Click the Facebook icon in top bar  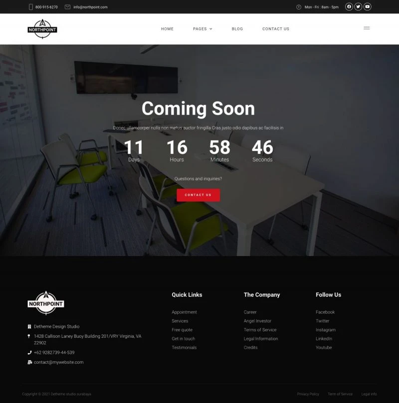coord(349,7)
